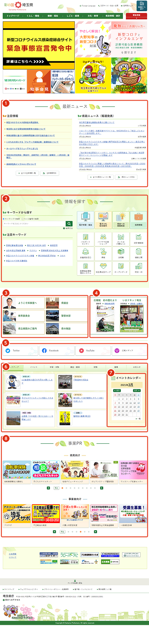
Task: Click the green search magnifier button
Action: tap(69, 224)
